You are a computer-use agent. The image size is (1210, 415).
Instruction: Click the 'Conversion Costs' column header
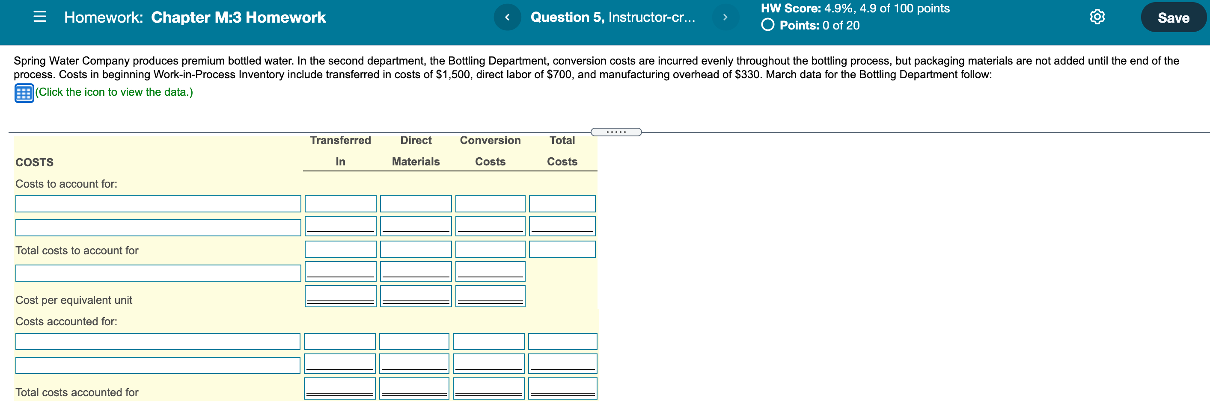tap(491, 150)
